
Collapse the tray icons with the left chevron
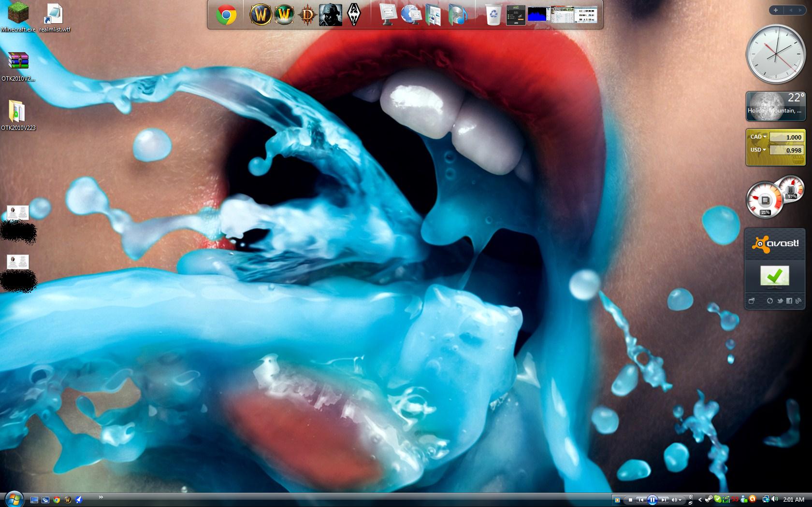[x=700, y=500]
